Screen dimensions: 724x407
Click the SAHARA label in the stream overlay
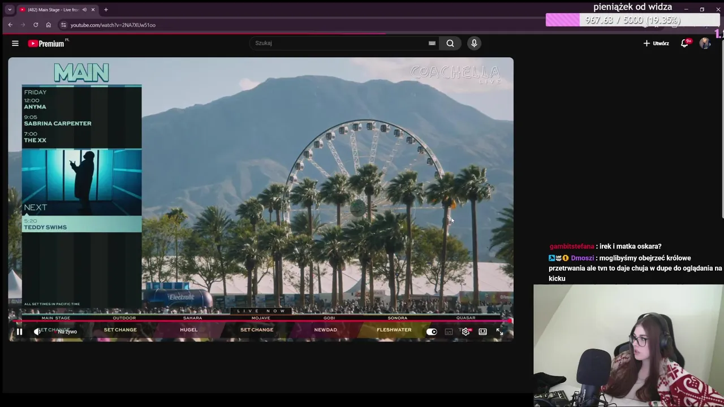pos(192,318)
